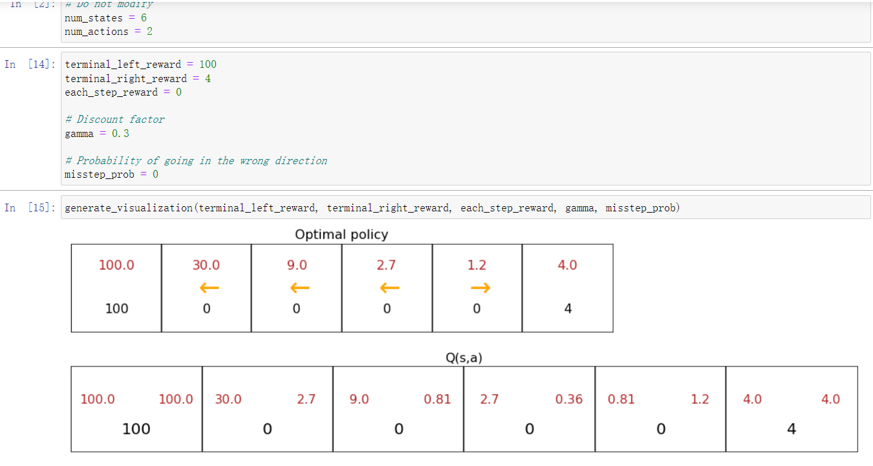Image resolution: width=873 pixels, height=466 pixels.
Task: Click Q-value 1.2 in Q(s,a) table
Action: click(700, 399)
